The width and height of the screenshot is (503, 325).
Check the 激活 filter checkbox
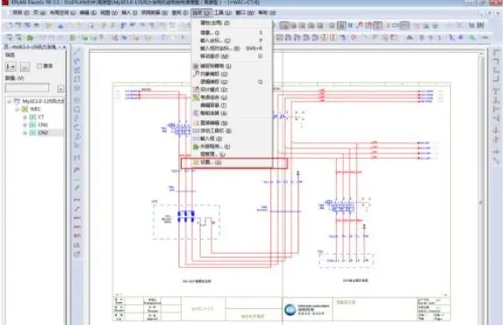[x=40, y=66]
